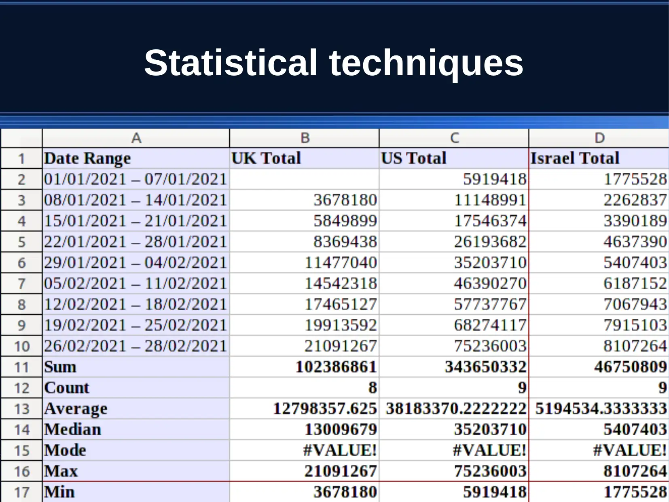
Task: Select the date cell 01/01/2021 – 07/01/2021
Action: 136,179
